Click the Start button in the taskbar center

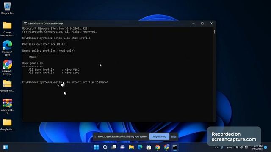(x=96, y=147)
